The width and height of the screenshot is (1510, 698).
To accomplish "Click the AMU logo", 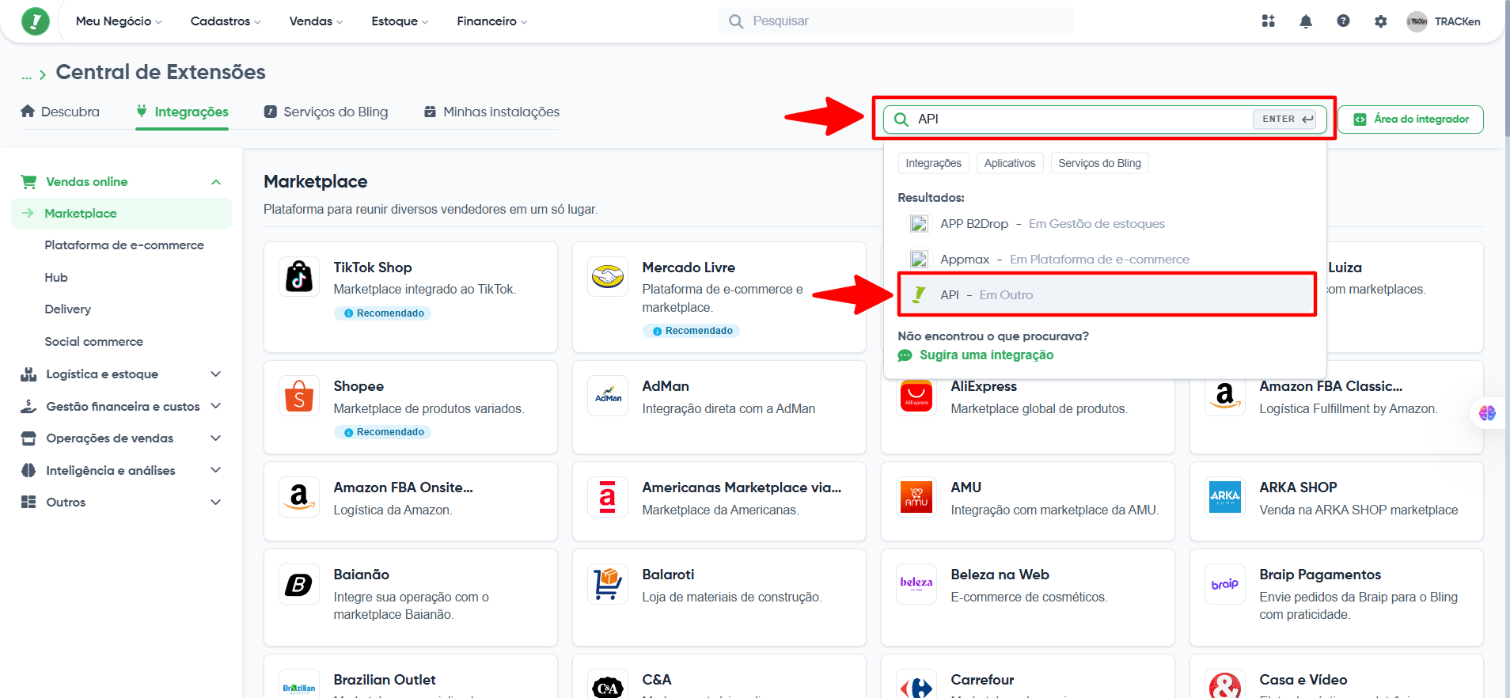I will 916,497.
